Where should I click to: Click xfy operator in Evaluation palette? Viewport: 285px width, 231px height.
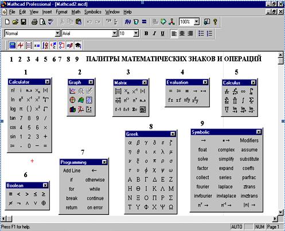(x=187, y=100)
